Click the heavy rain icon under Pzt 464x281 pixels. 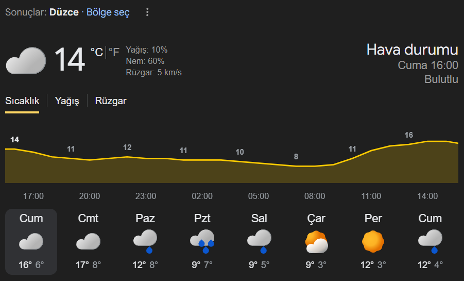pos(202,241)
